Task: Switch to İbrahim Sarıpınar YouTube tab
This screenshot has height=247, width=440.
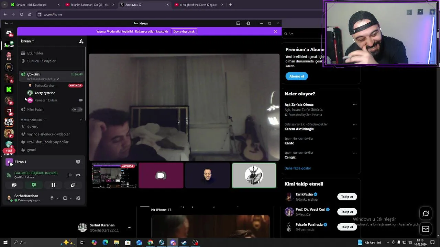Action: (89, 5)
